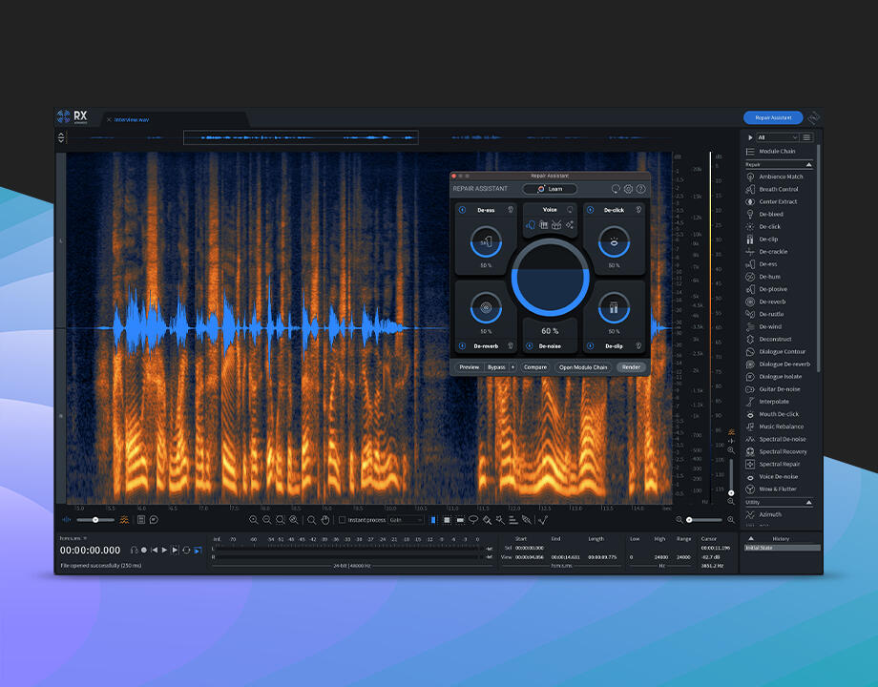Toggle the De-ess module power button

coord(463,210)
